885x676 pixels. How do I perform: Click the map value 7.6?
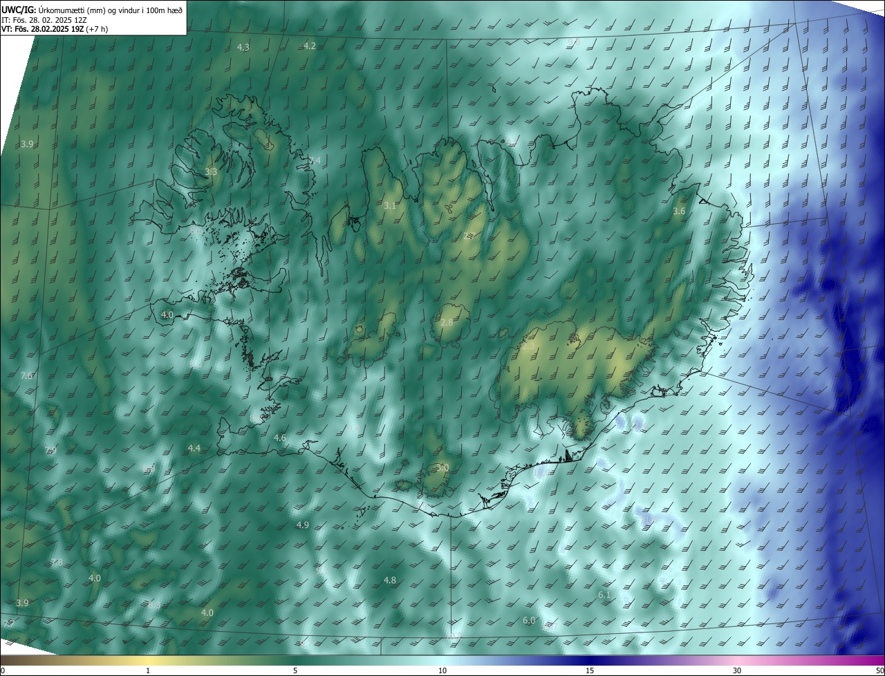tap(27, 375)
